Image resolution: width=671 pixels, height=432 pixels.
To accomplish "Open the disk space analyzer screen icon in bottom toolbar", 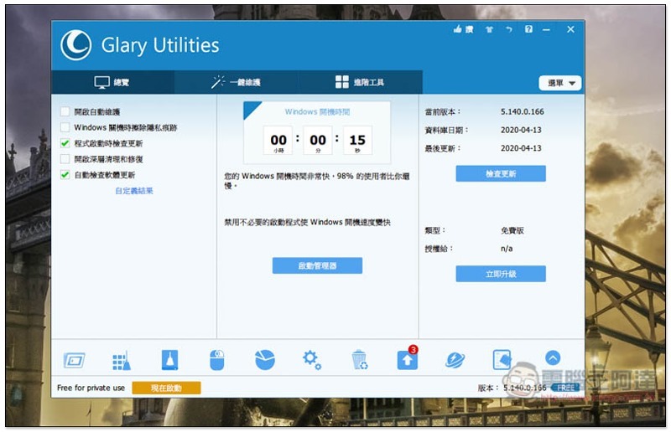I will click(x=75, y=360).
